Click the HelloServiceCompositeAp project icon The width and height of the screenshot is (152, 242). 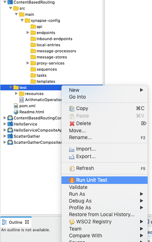click(10, 130)
